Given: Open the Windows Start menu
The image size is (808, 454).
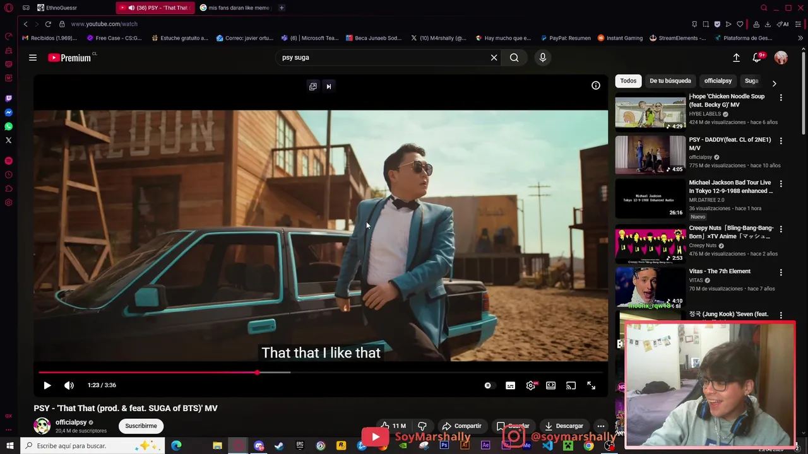Looking at the screenshot, I should [9, 446].
